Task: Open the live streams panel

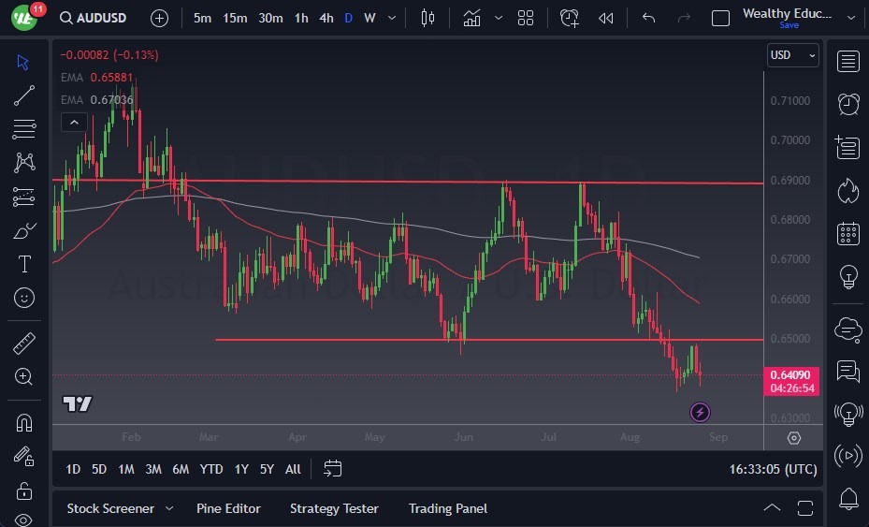Action: click(847, 456)
